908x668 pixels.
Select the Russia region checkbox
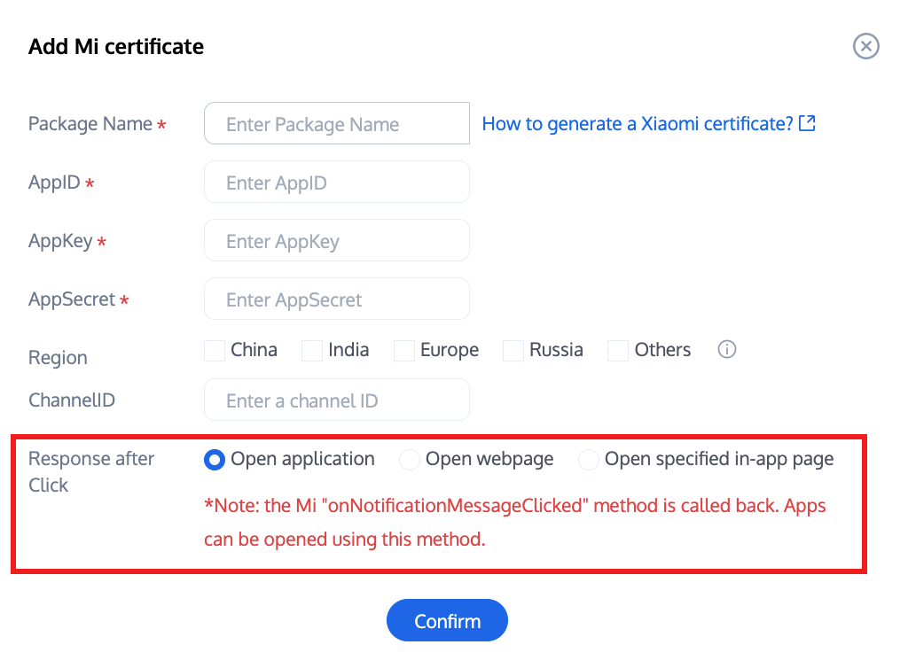[513, 351]
